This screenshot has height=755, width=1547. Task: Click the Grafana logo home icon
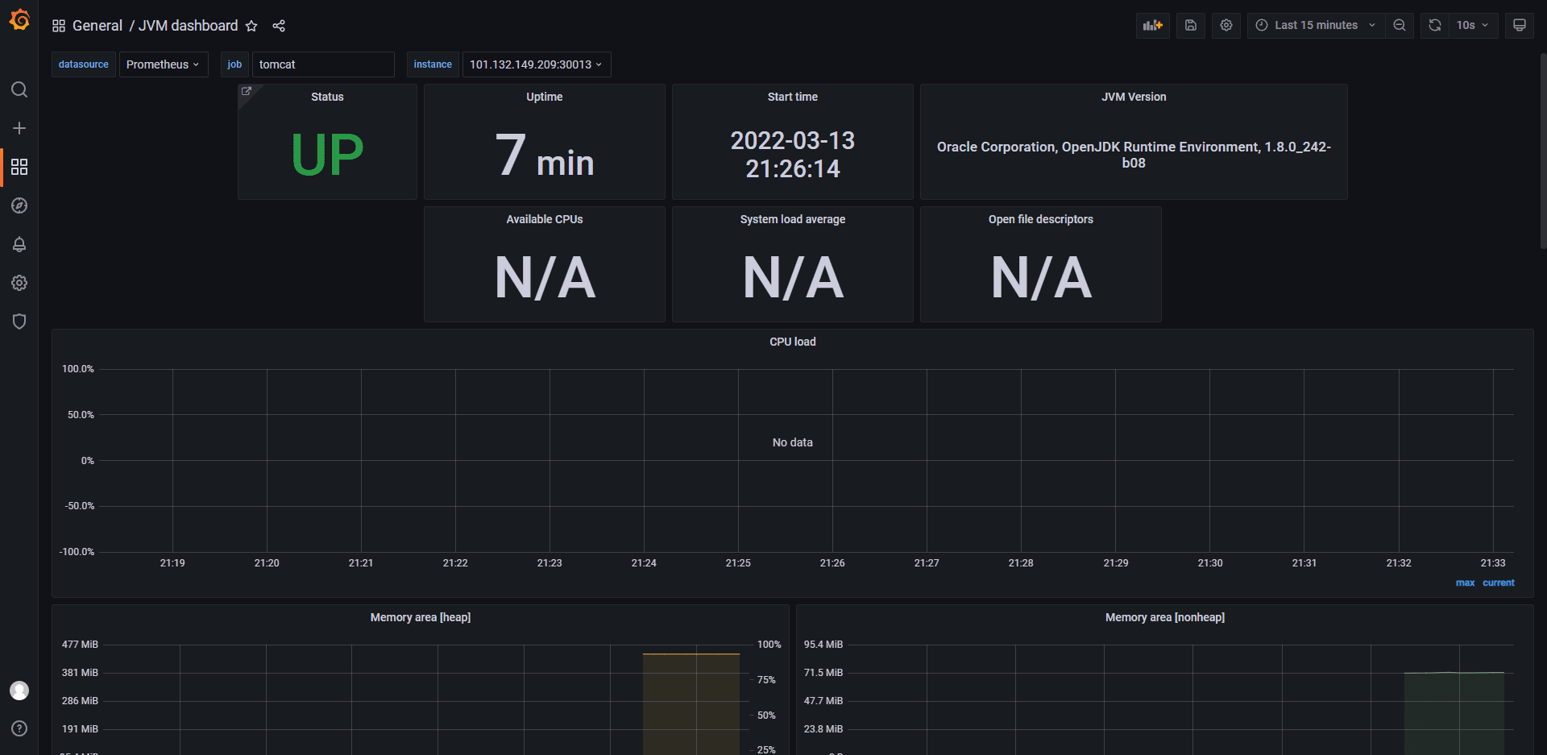click(x=19, y=20)
